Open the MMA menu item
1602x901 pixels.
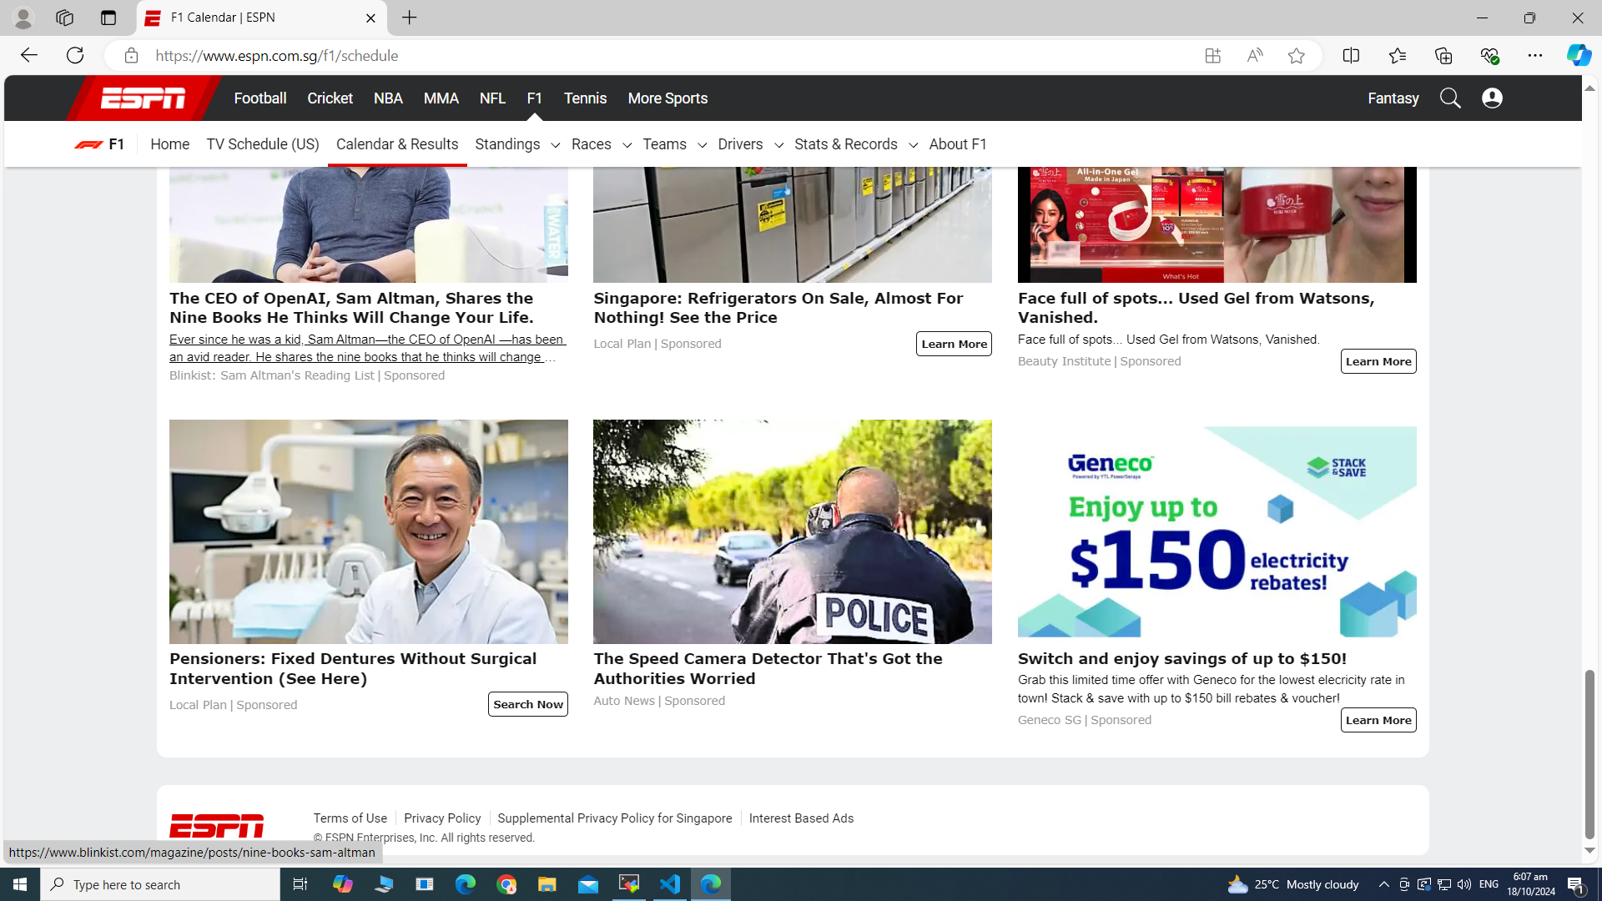[441, 98]
